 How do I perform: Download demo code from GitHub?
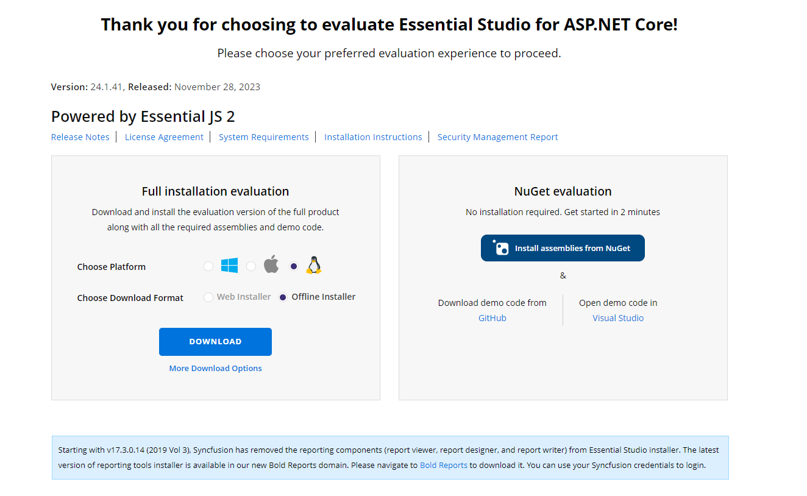click(492, 317)
